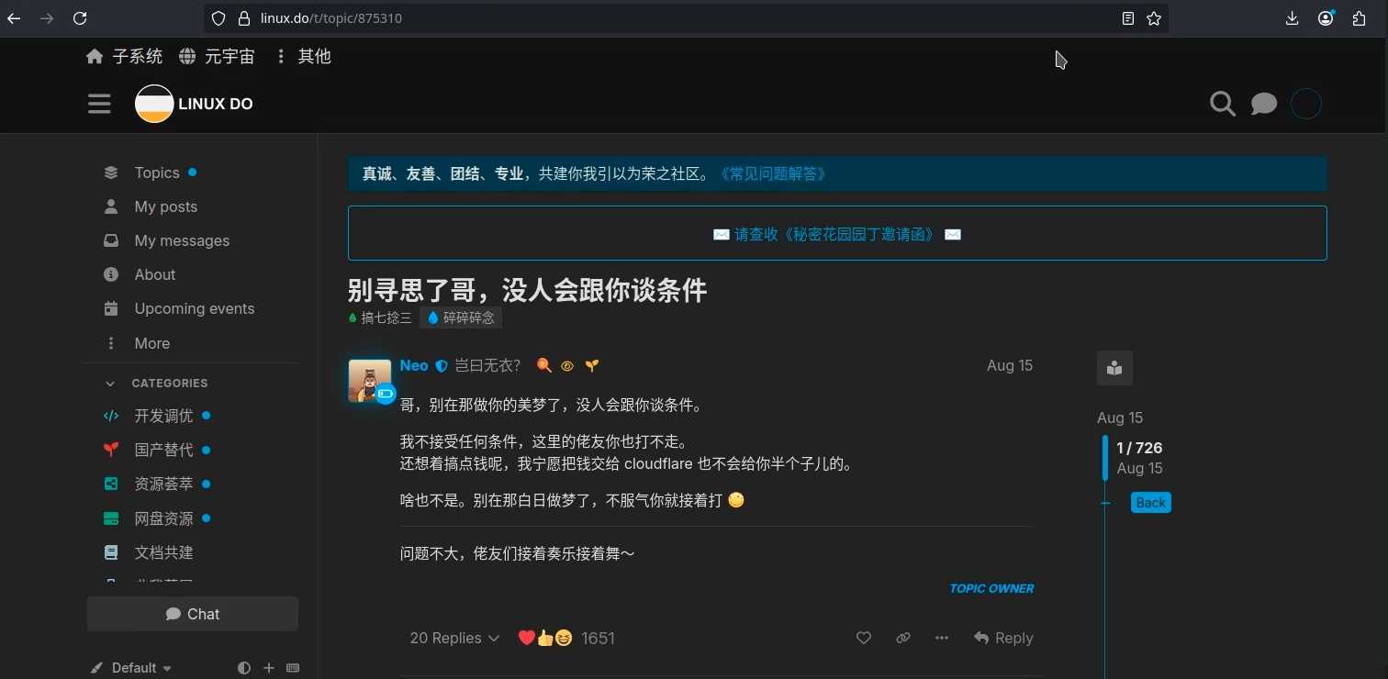Image resolution: width=1388 pixels, height=679 pixels.
Task: Open the 常见问题解答 FAQ link
Action: [774, 173]
